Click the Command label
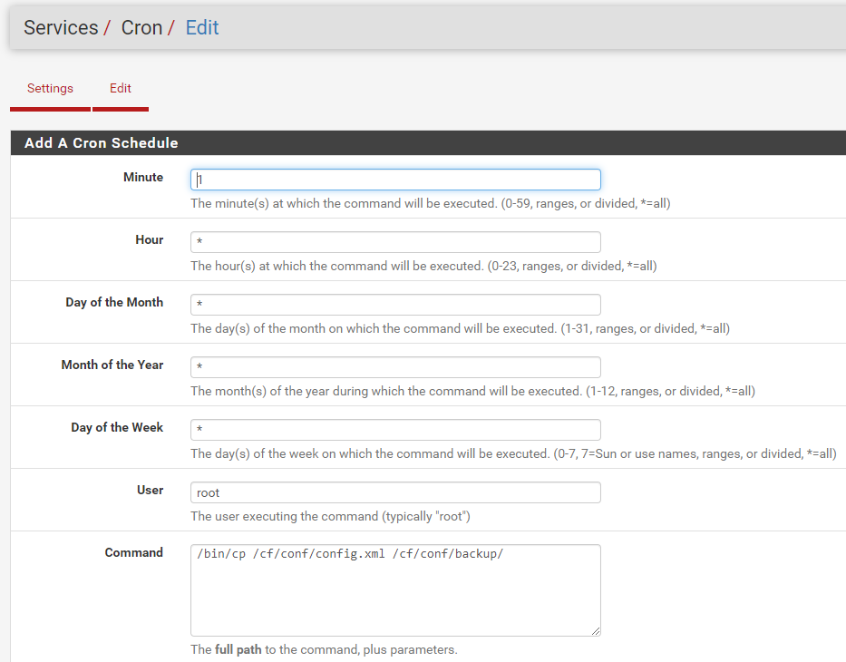 (x=134, y=552)
